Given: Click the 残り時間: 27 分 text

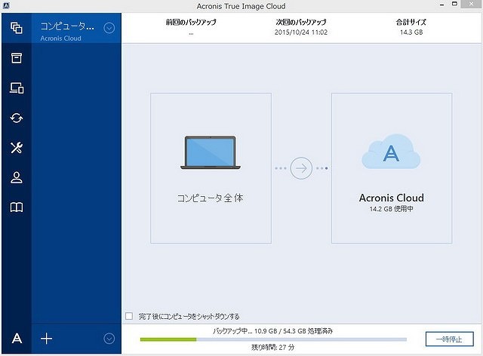Looking at the screenshot, I should pyautogui.click(x=273, y=348).
